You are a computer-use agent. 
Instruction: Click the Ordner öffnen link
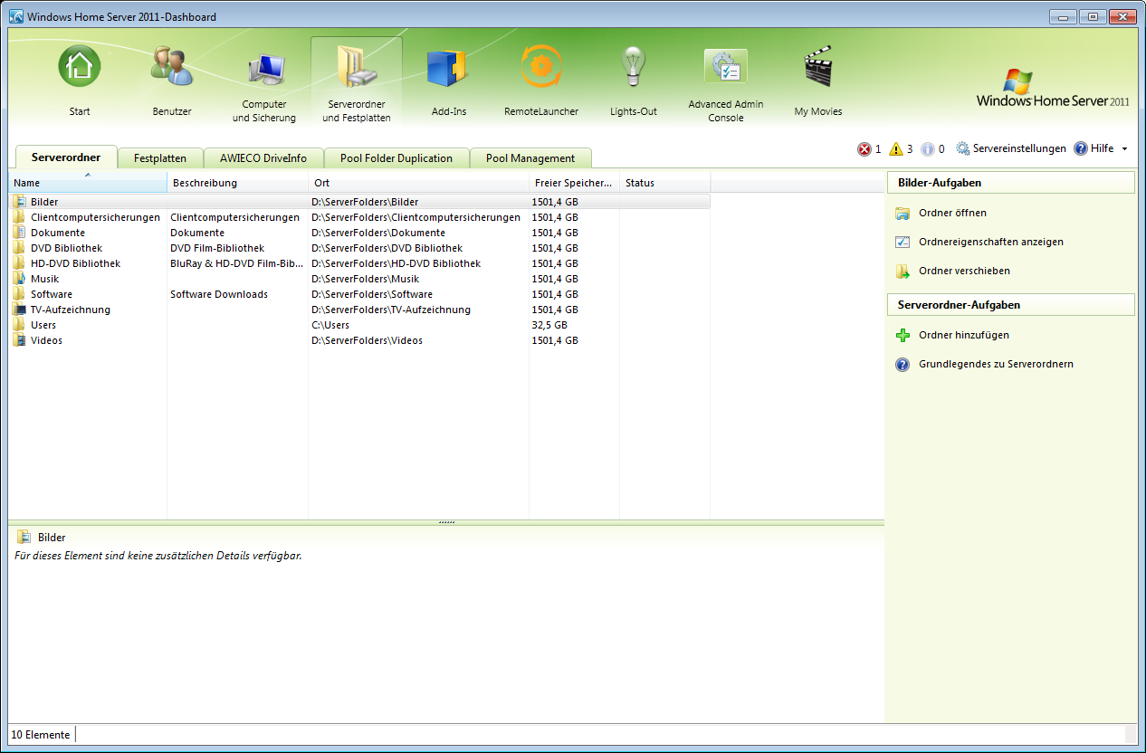(952, 214)
